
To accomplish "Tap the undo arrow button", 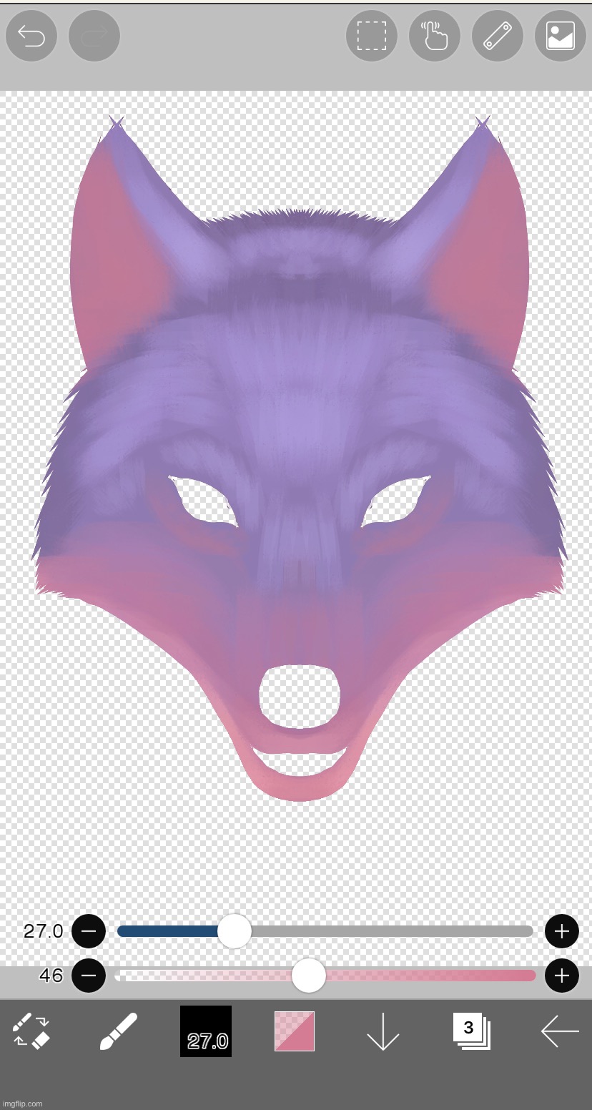I will [31, 36].
